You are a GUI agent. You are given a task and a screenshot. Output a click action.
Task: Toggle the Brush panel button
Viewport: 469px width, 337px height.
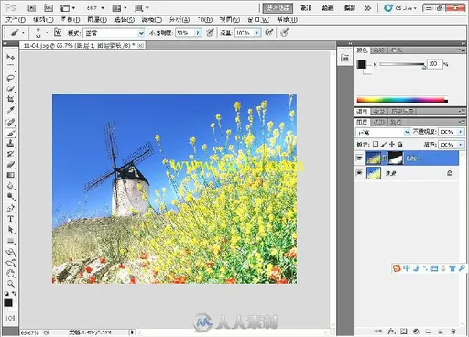pos(58,32)
